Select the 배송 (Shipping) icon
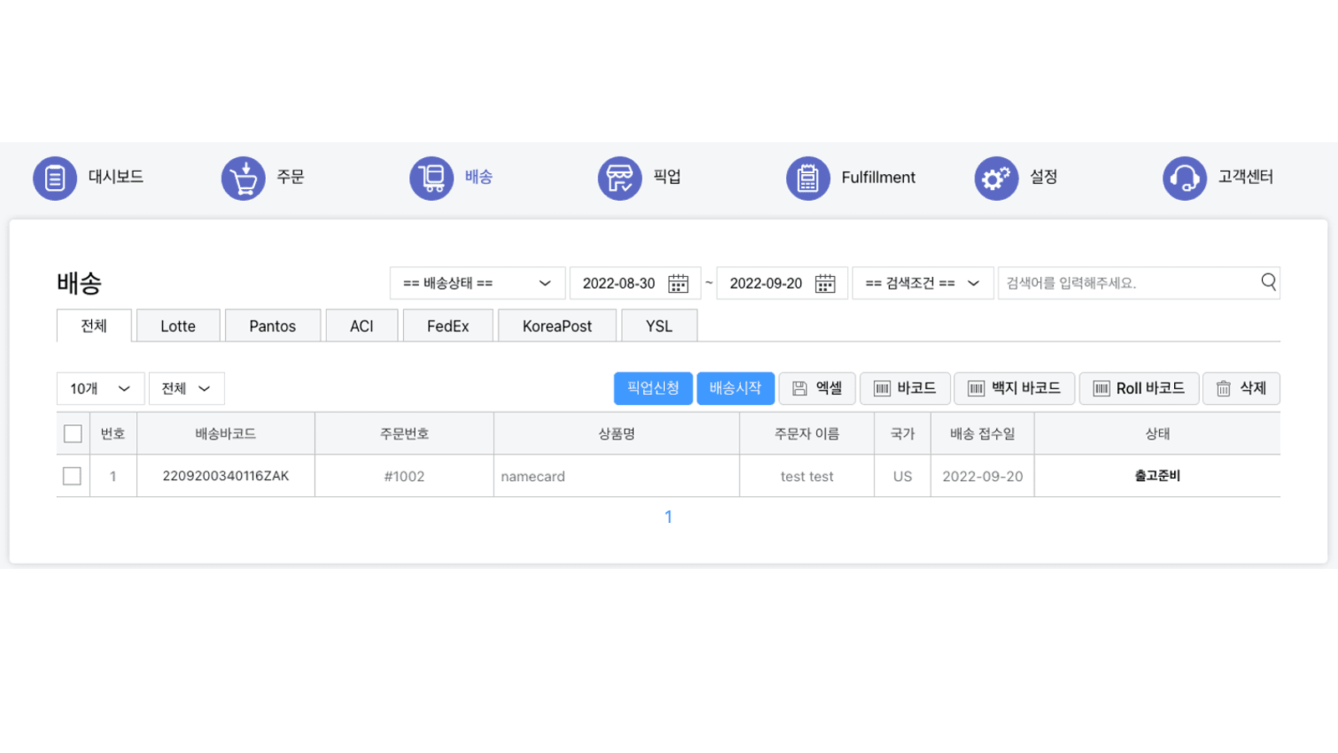 (x=431, y=177)
